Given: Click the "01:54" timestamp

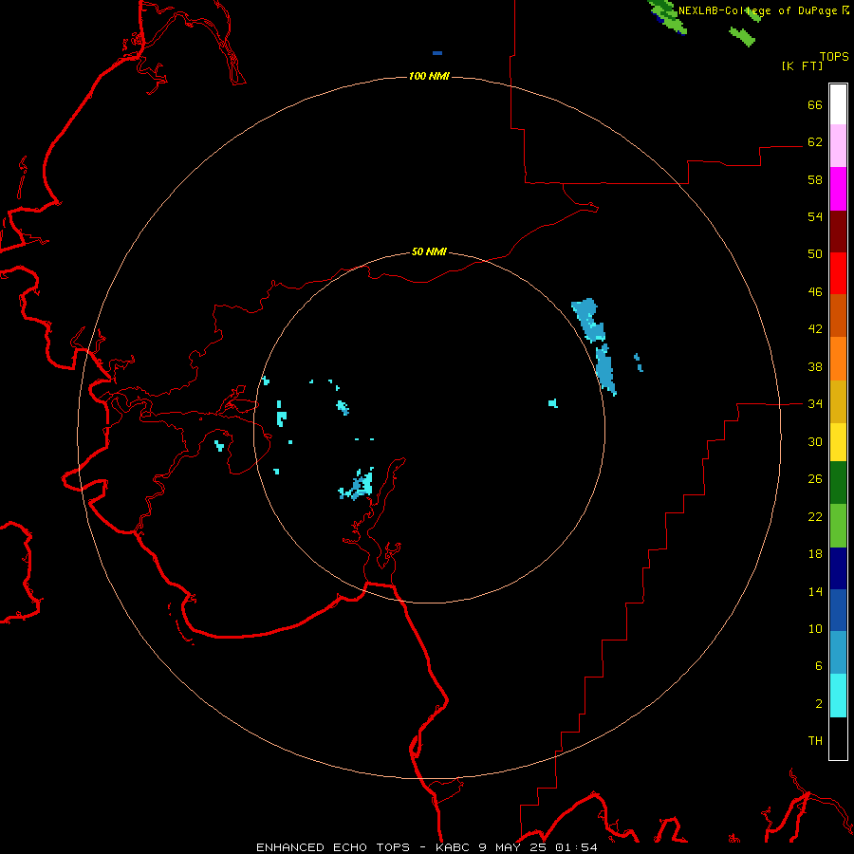Looking at the screenshot, I should [x=576, y=847].
